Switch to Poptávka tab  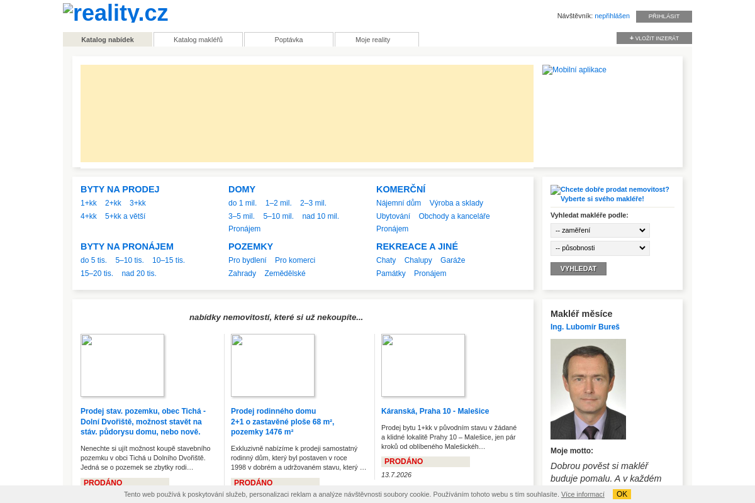[289, 40]
